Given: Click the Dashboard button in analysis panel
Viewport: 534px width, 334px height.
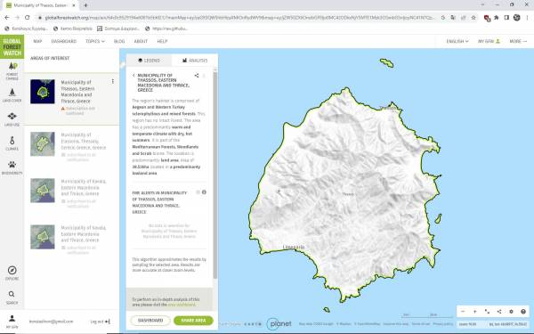Looking at the screenshot, I should click(x=150, y=321).
